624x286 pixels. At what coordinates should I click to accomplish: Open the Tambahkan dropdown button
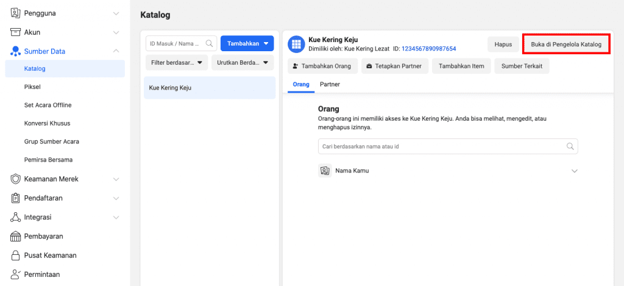(x=247, y=43)
